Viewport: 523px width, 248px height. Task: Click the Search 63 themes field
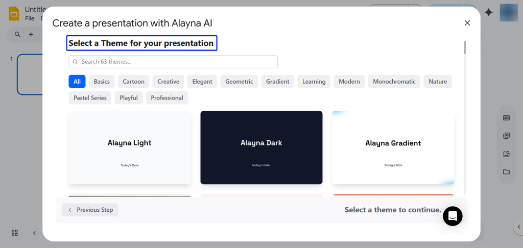pos(173,62)
